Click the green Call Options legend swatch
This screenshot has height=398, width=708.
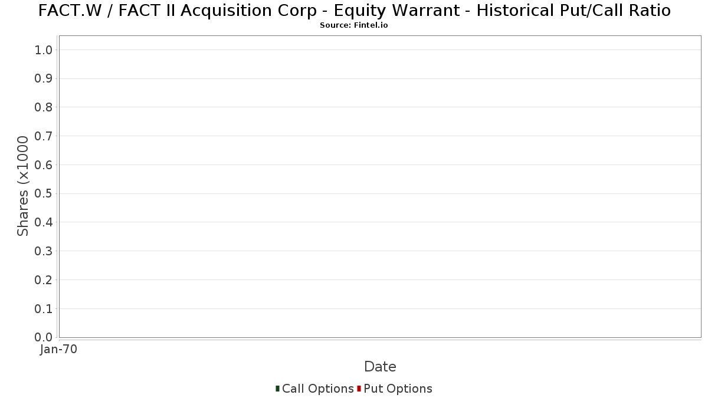[277, 389]
